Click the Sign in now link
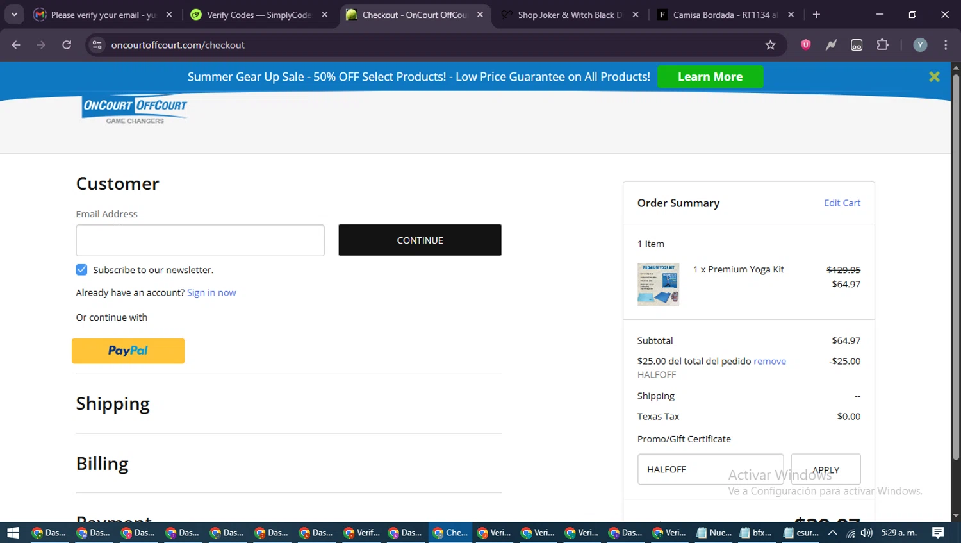 coord(211,292)
